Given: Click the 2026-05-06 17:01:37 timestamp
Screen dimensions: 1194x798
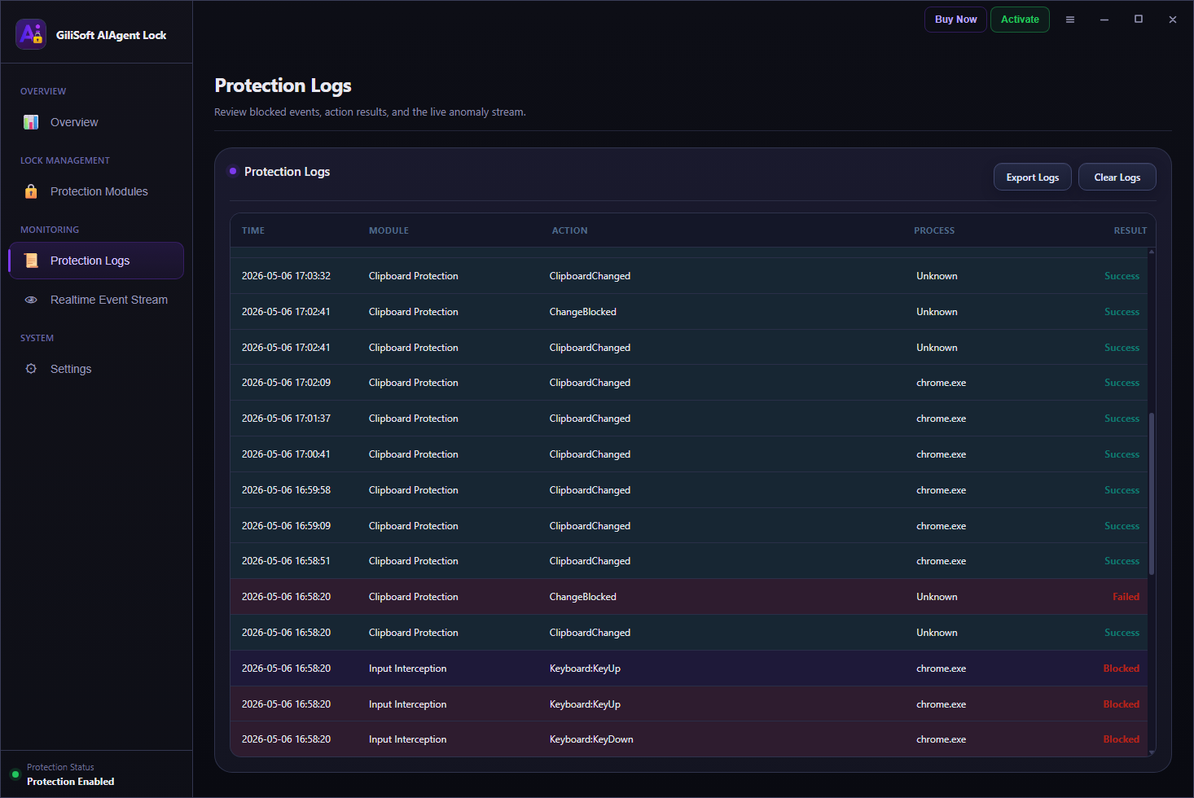Looking at the screenshot, I should point(286,419).
